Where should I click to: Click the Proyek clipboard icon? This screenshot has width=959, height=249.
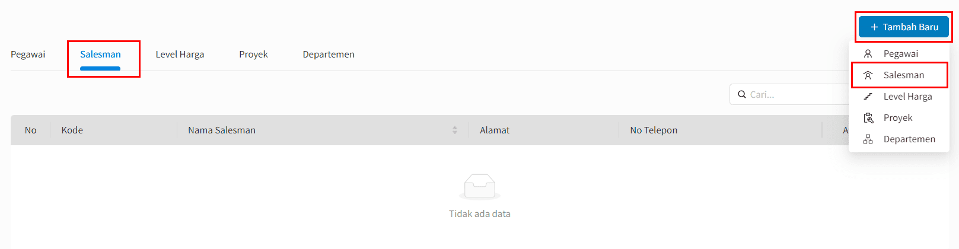point(868,118)
